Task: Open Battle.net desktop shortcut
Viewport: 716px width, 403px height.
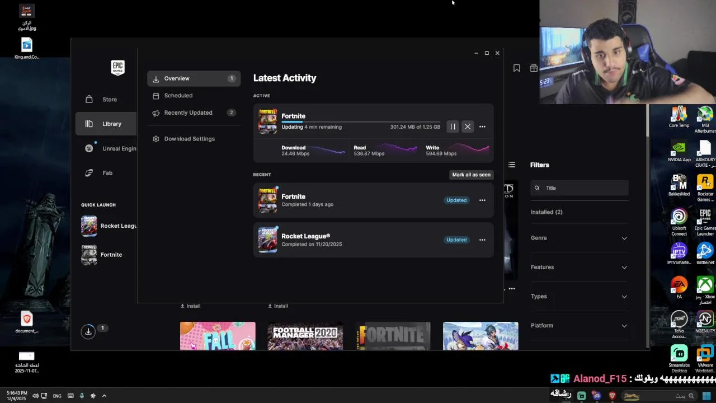Action: (x=705, y=254)
